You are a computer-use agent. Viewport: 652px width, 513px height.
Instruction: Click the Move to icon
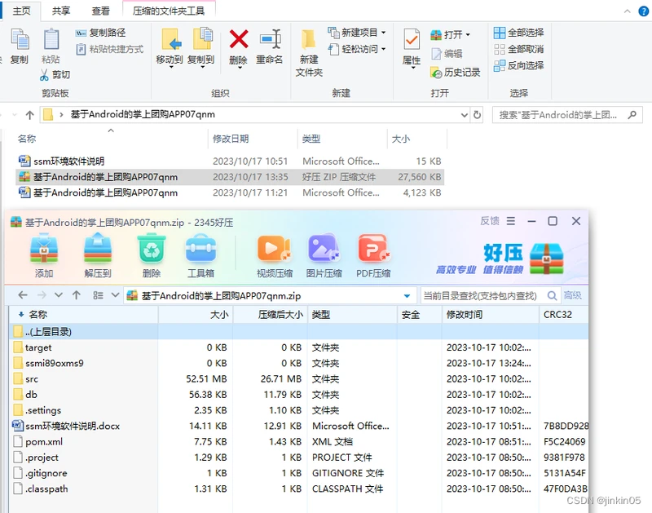coord(171,39)
